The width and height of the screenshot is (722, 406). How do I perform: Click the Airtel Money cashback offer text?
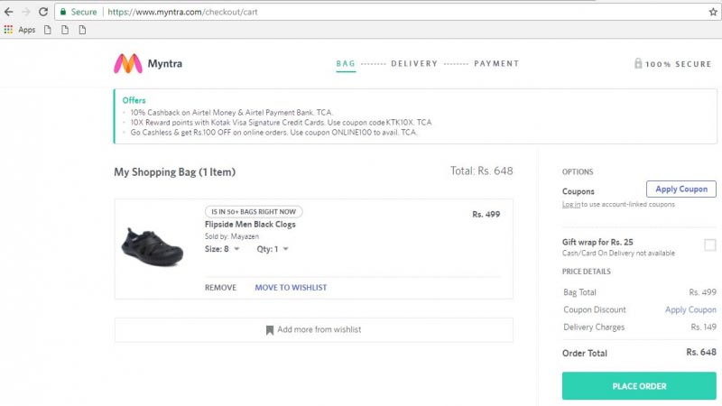point(232,112)
